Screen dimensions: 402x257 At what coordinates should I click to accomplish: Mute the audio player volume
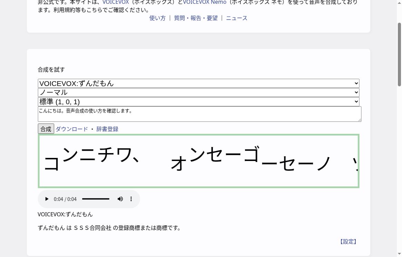point(120,199)
